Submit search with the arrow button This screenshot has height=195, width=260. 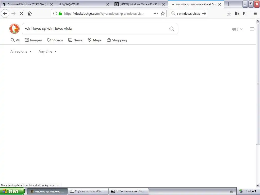pos(204,13)
